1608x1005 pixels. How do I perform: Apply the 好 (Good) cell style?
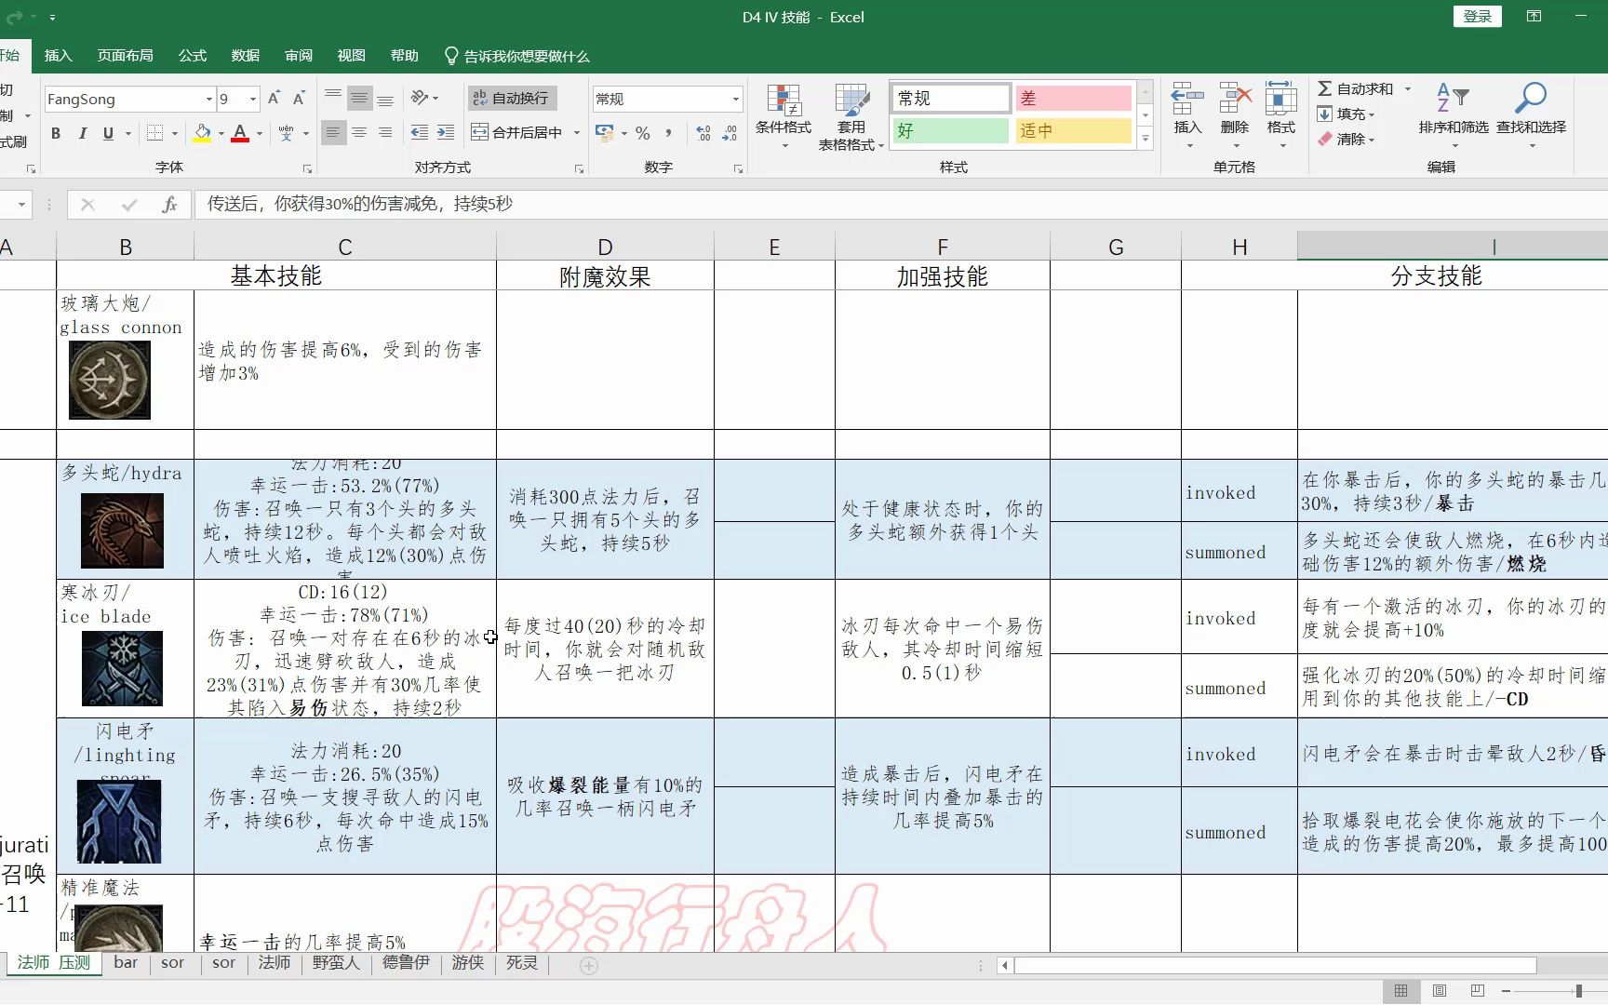(x=950, y=131)
